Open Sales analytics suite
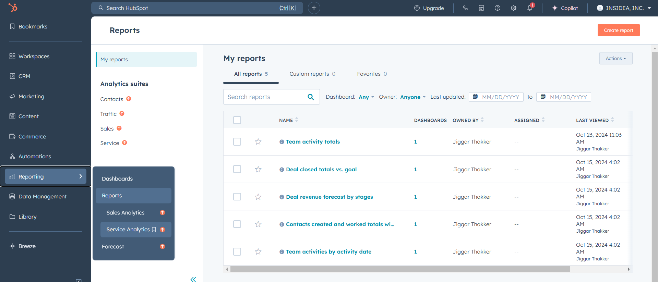Image resolution: width=658 pixels, height=282 pixels. pos(107,128)
